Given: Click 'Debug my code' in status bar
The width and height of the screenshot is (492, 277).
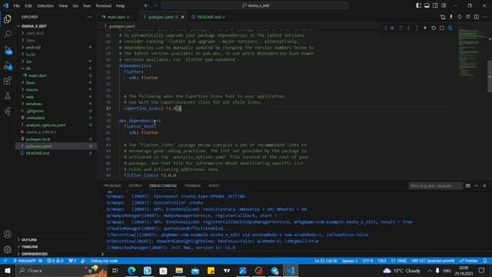Looking at the screenshot, I should point(104,261).
